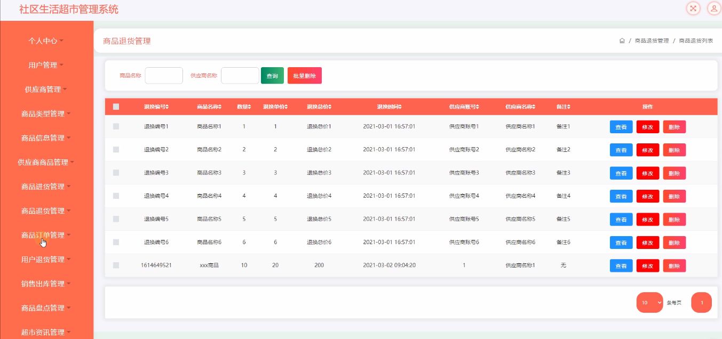Click the cell 备注6

tap(563, 242)
